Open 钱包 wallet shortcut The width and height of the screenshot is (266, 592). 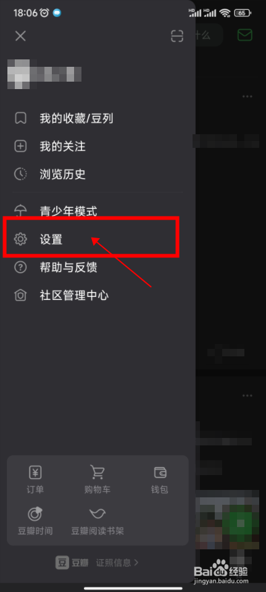160,479
